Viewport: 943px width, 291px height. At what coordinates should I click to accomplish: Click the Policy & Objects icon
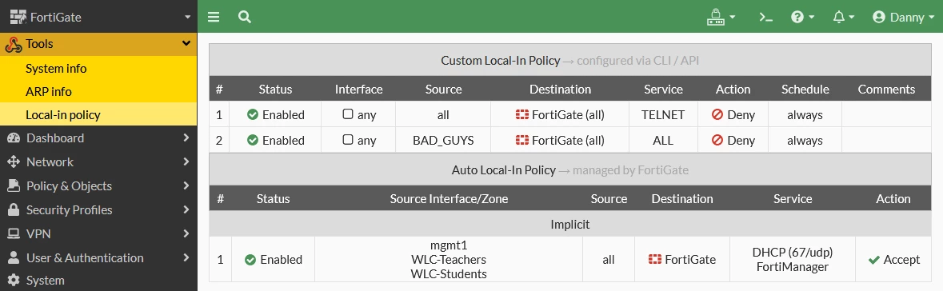pyautogui.click(x=14, y=185)
